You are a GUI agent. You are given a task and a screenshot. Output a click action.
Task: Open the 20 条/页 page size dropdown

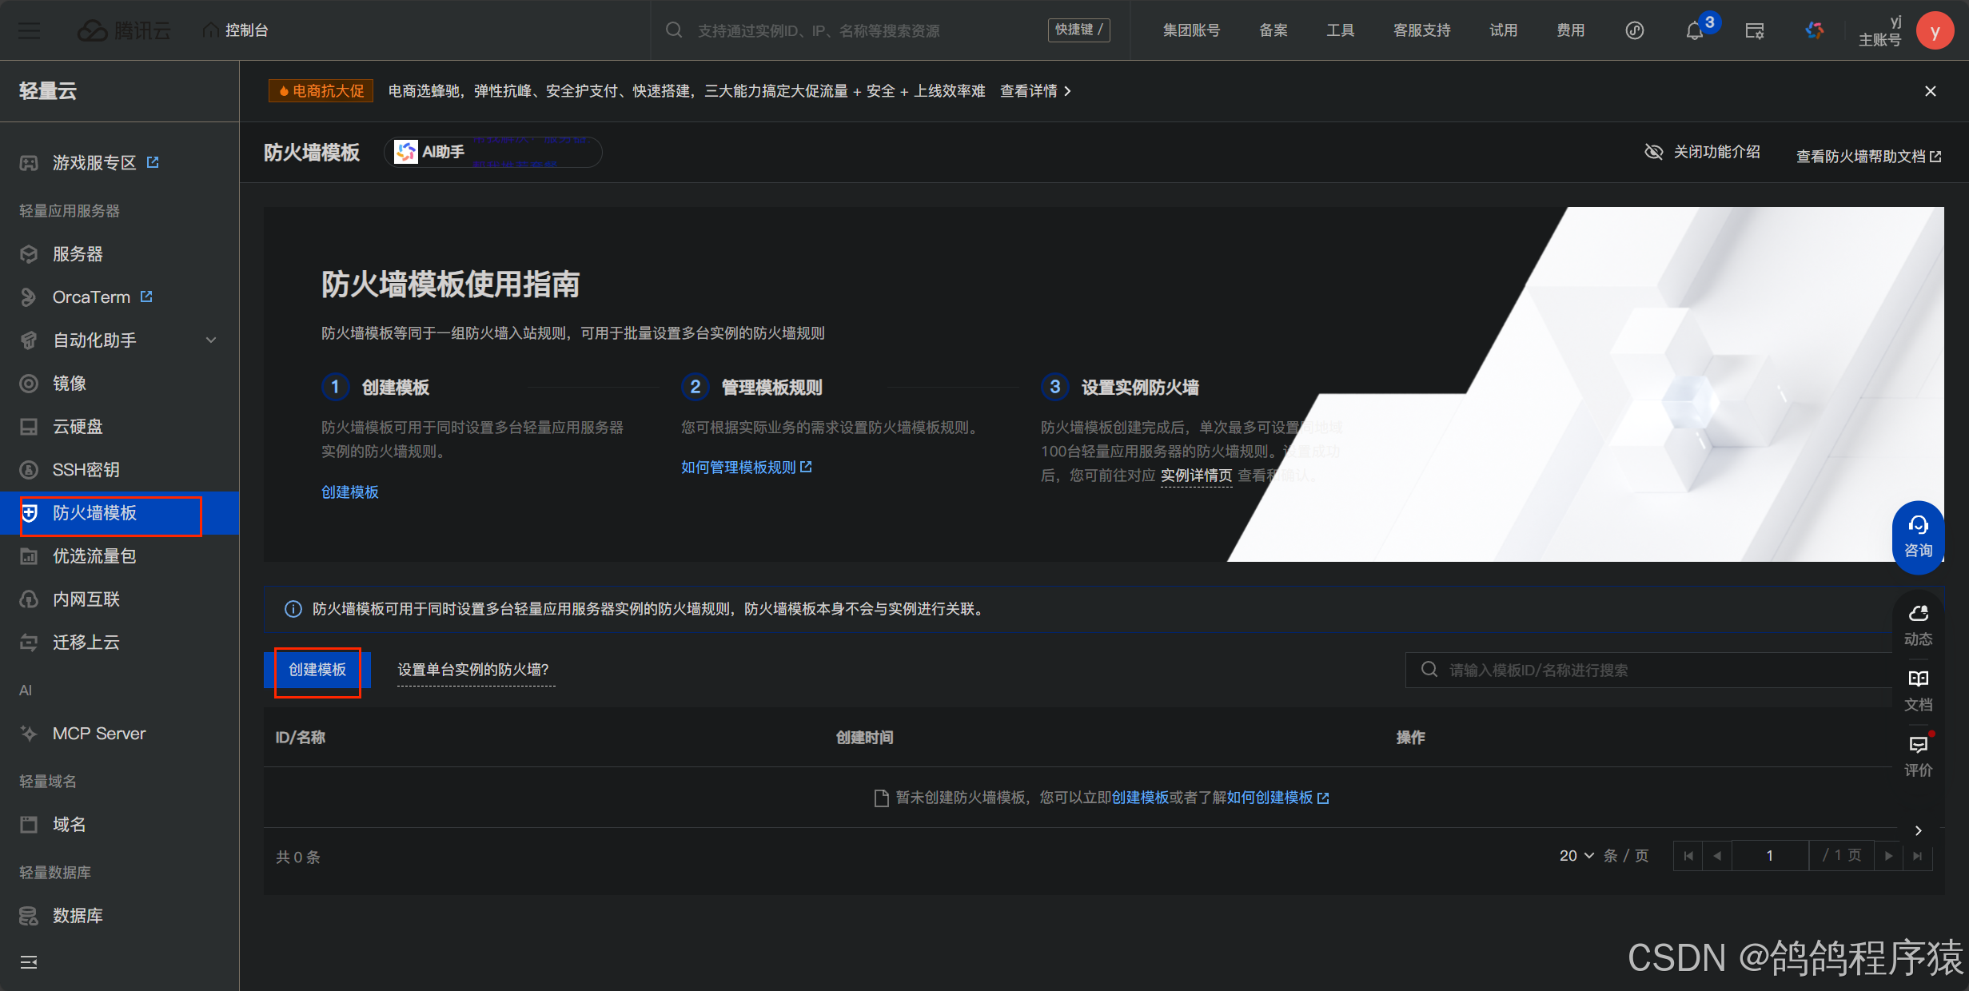coord(1576,855)
